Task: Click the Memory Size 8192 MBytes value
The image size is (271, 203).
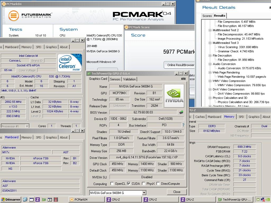Action: pyautogui.click(x=212, y=131)
